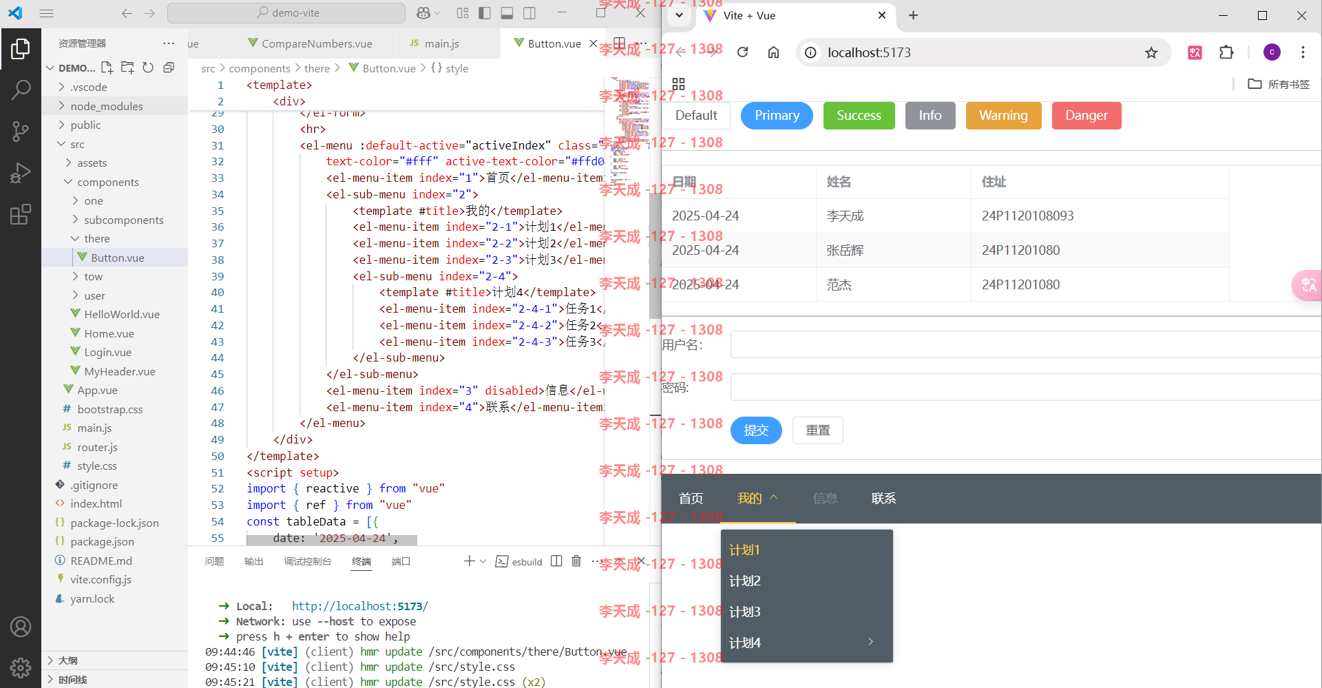
Task: Open the Chrome apps grid shortcut
Action: pyautogui.click(x=679, y=84)
